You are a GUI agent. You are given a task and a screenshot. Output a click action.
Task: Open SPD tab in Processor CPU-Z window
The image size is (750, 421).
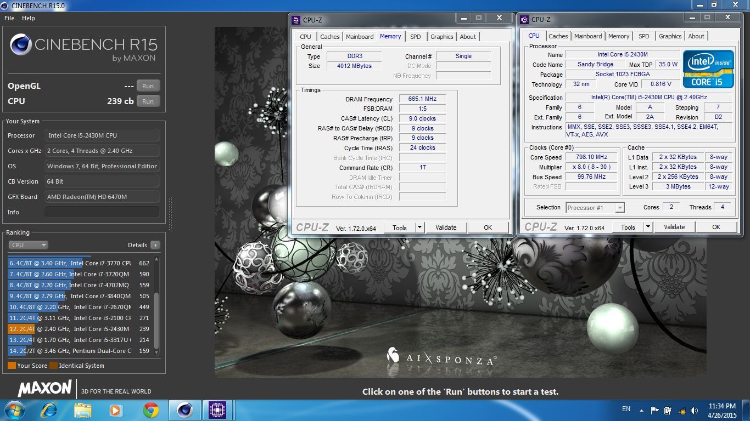[644, 36]
